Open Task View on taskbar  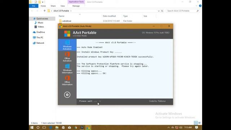[x=44, y=127]
